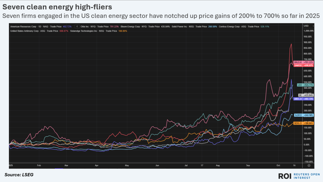The height and width of the screenshot is (182, 323).
Task: Click the Reuters Open Interest logo
Action: 299,176
